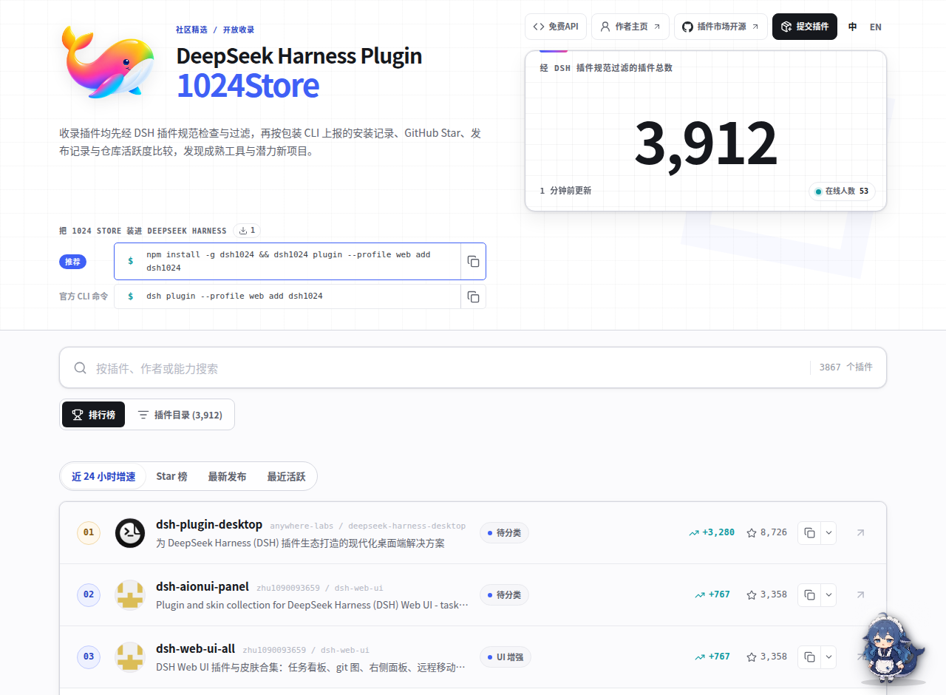The image size is (946, 695).
Task: Copy the recommended npm install command
Action: [473, 262]
